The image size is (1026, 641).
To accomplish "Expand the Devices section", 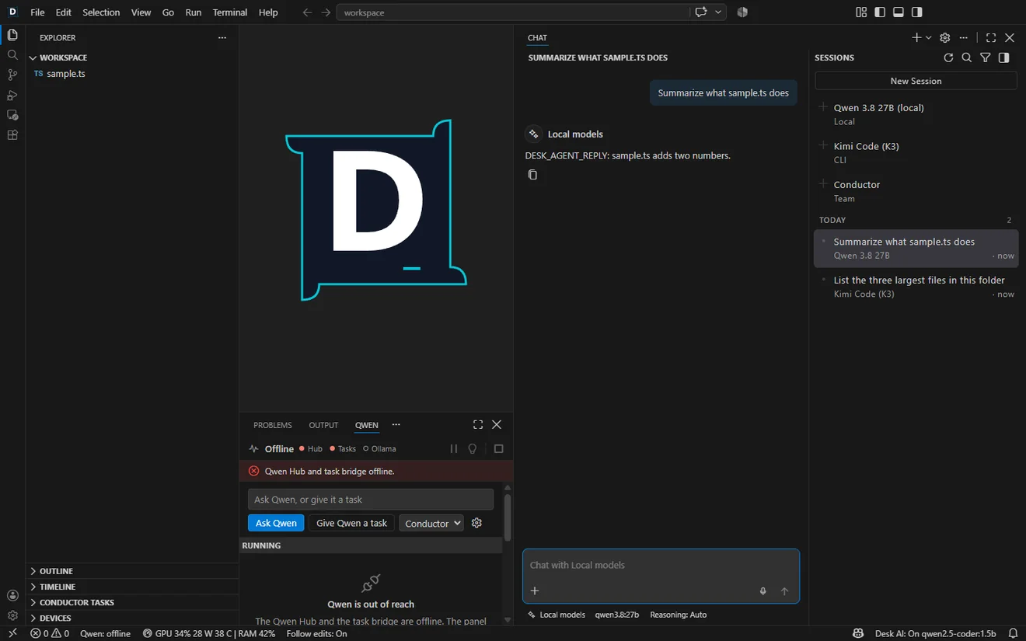I will (133, 618).
